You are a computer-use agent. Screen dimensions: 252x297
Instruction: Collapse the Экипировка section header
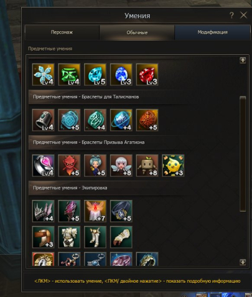(110, 188)
